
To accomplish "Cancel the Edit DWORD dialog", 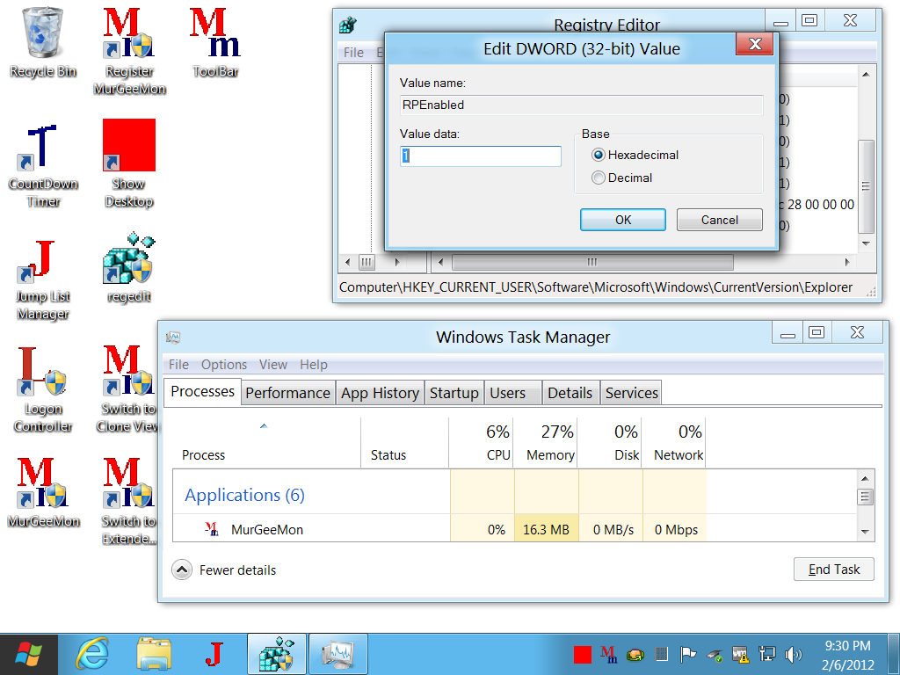I will pos(720,220).
